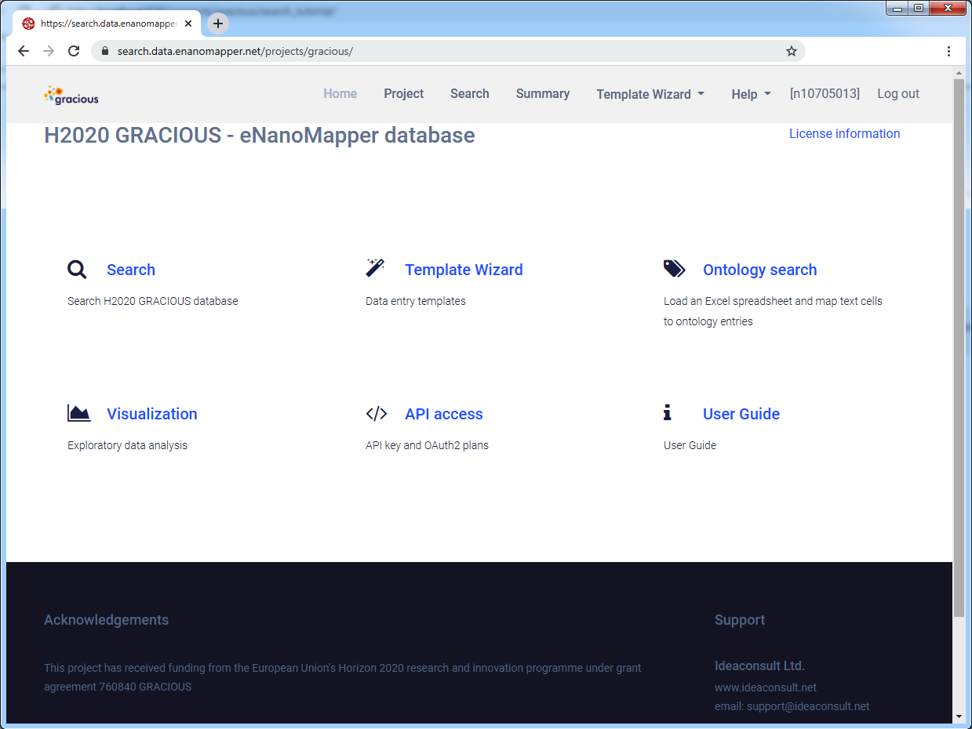The image size is (972, 729).
Task: Click the page vertical scrollbar down arrow
Action: (x=959, y=716)
